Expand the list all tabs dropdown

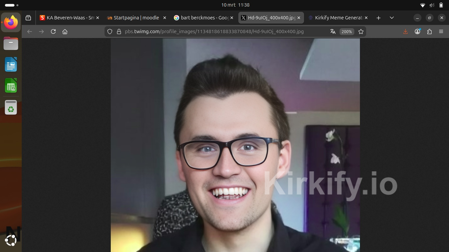point(391,18)
